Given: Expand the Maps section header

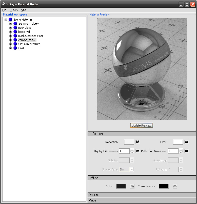Looking at the screenshot, I should tap(142, 200).
